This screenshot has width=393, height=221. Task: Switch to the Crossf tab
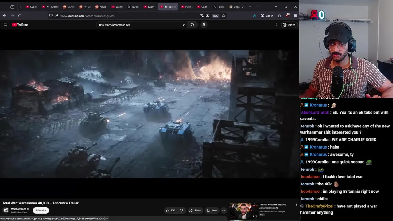coord(50,7)
